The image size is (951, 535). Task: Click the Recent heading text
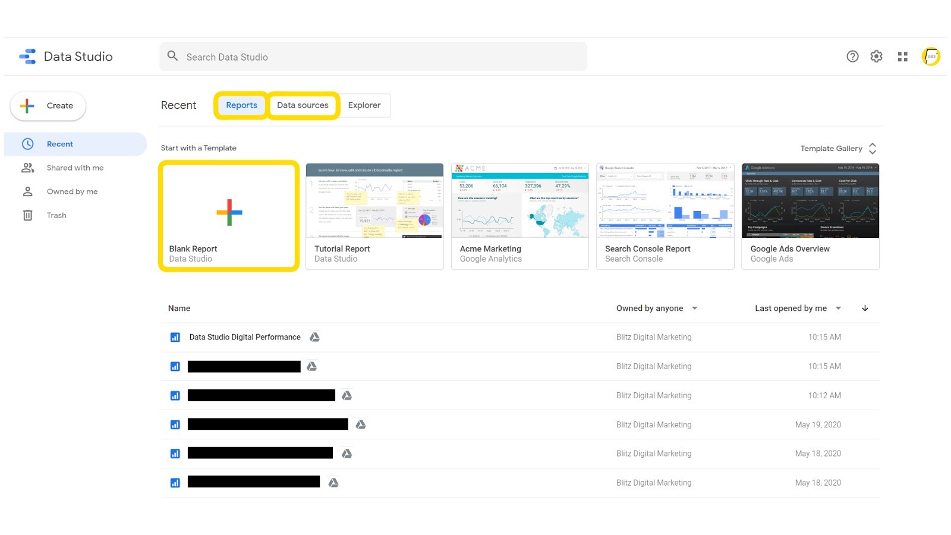click(x=178, y=105)
